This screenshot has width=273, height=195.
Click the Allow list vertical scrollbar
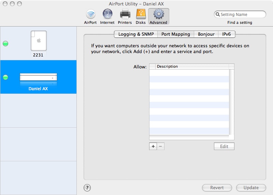coord(232,102)
